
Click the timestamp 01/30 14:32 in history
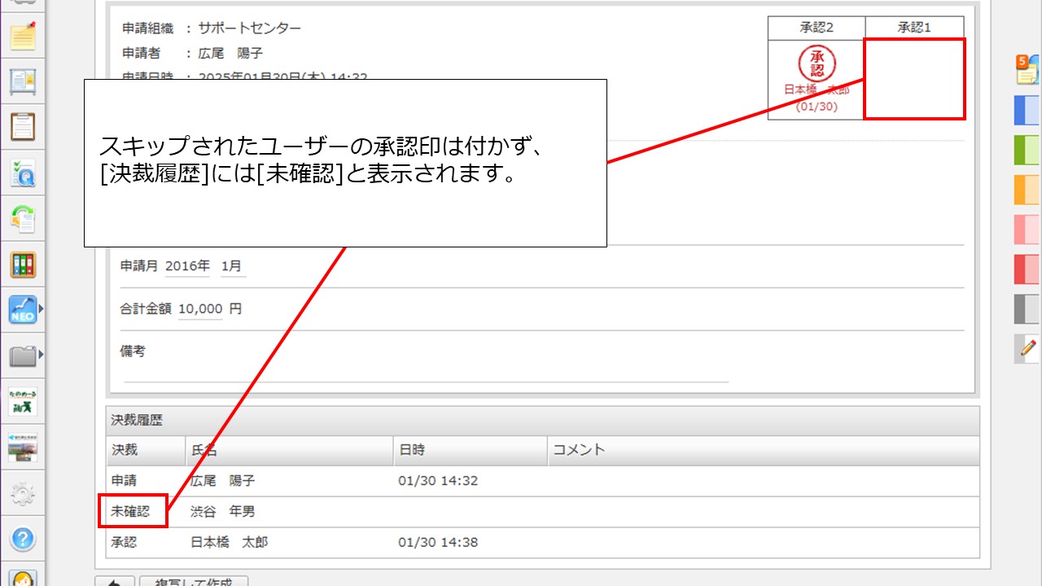tap(438, 480)
